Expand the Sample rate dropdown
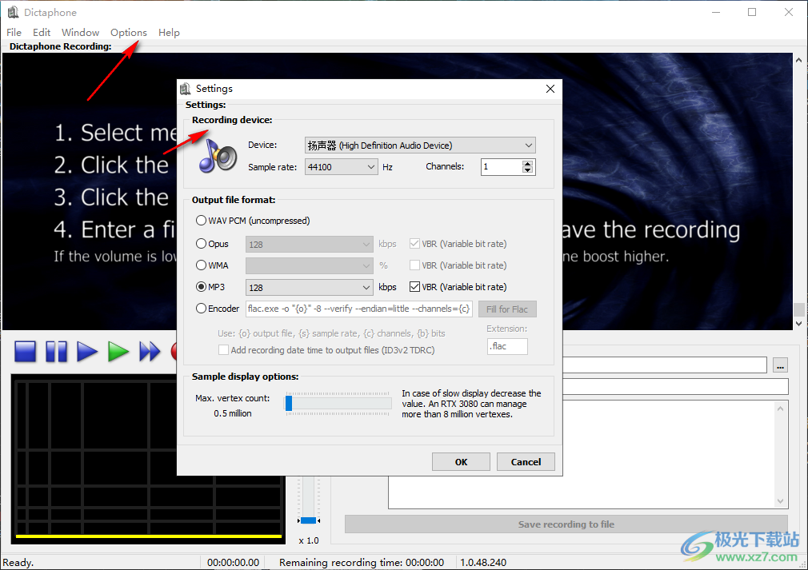Viewport: 808px width, 570px height. point(341,167)
